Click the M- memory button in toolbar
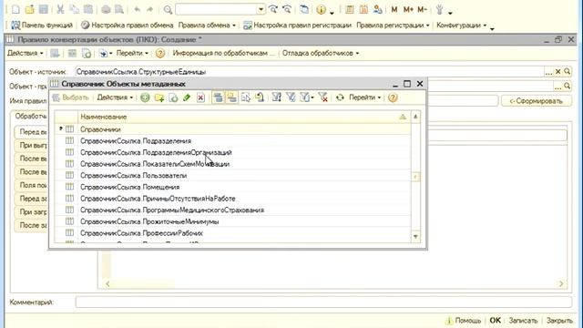Viewport: 583px width, 328px height. click(x=422, y=9)
